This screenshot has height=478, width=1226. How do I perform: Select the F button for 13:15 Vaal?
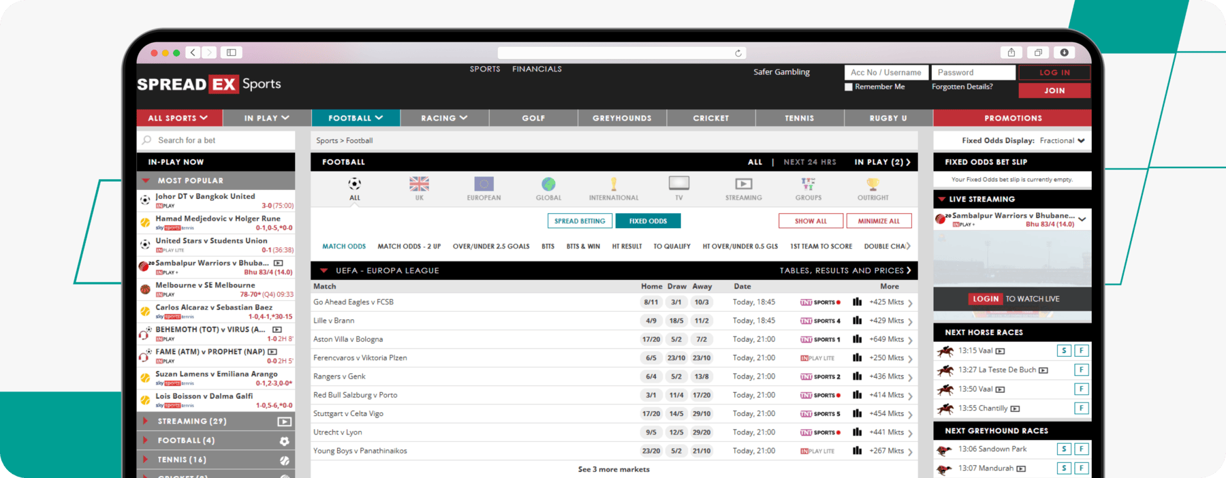(x=1081, y=351)
